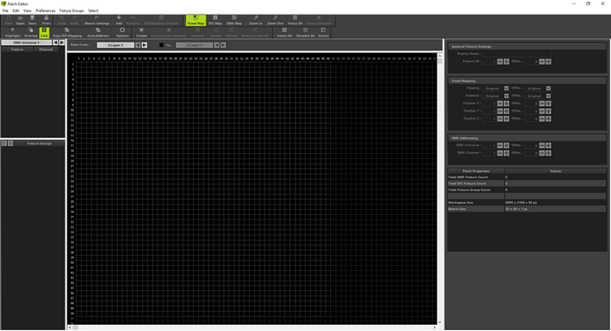Go to the next DMX Universe
The width and height of the screenshot is (611, 331).
tap(62, 42)
